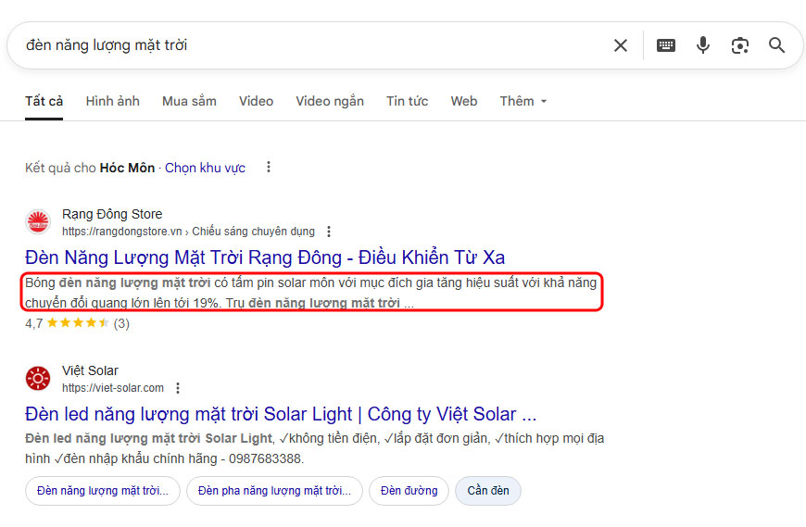Submit search with magnifying glass icon
Screen dimensions: 806x527
(x=776, y=45)
